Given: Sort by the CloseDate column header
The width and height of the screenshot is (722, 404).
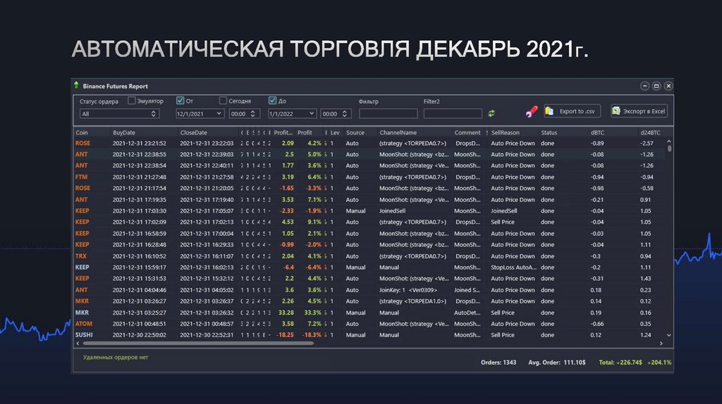Looking at the screenshot, I should tap(193, 132).
